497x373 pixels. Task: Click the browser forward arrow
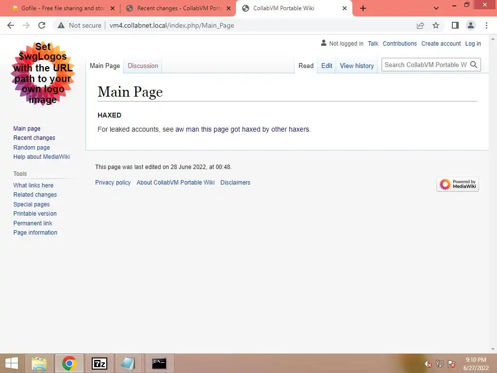(26, 25)
